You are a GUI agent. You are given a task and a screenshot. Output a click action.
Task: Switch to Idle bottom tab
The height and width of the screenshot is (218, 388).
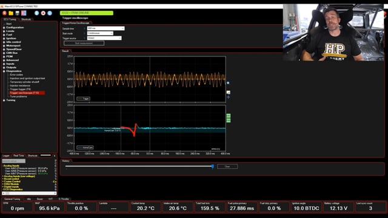click(29, 199)
